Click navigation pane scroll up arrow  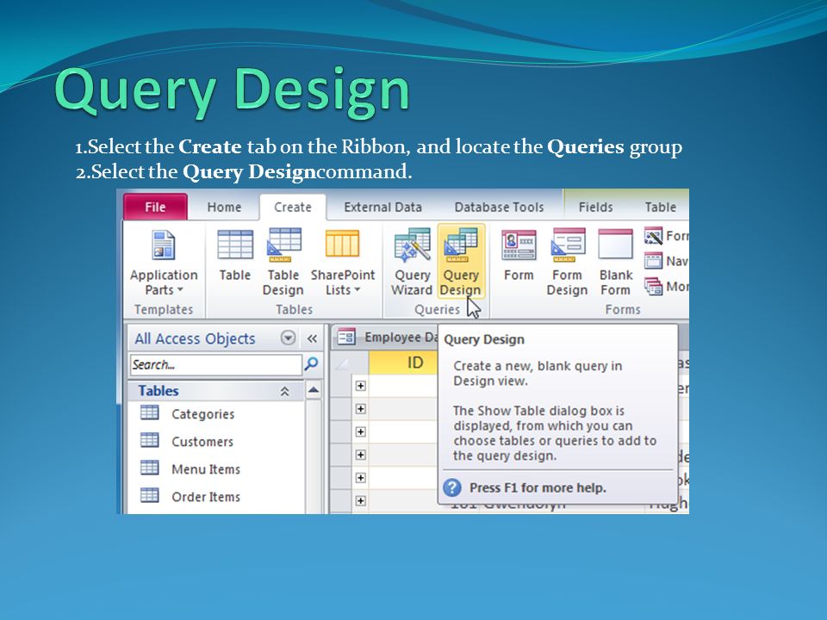[314, 390]
